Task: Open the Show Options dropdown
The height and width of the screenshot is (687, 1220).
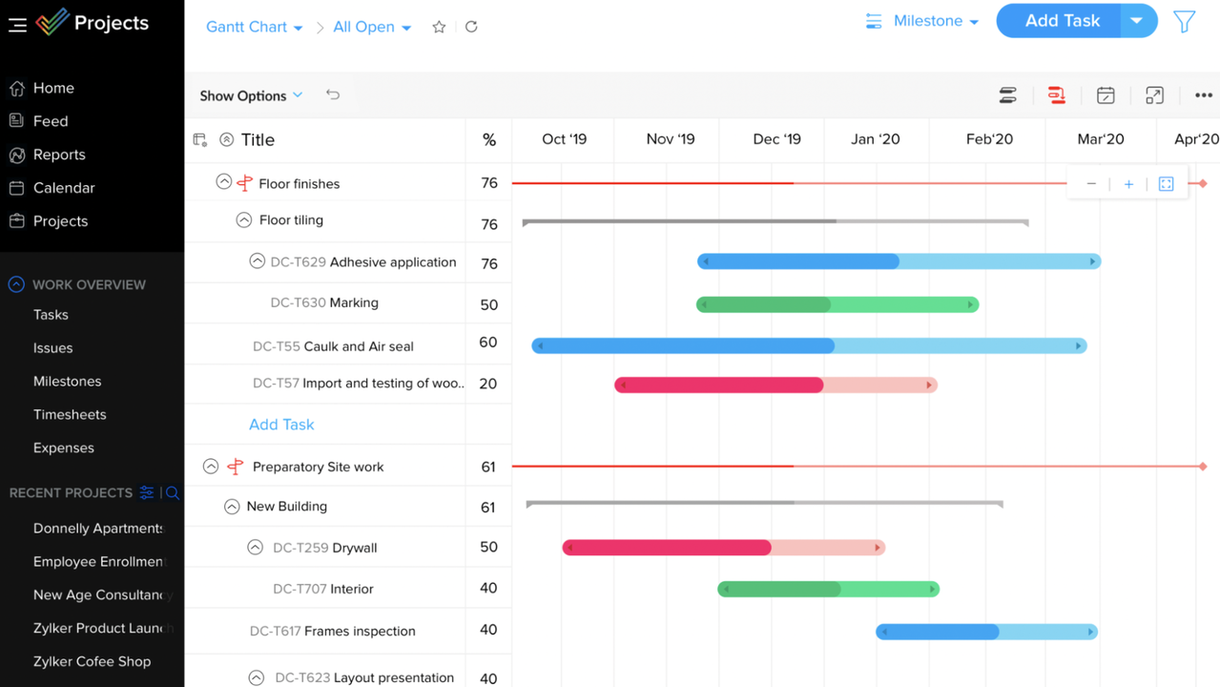Action: tap(251, 95)
